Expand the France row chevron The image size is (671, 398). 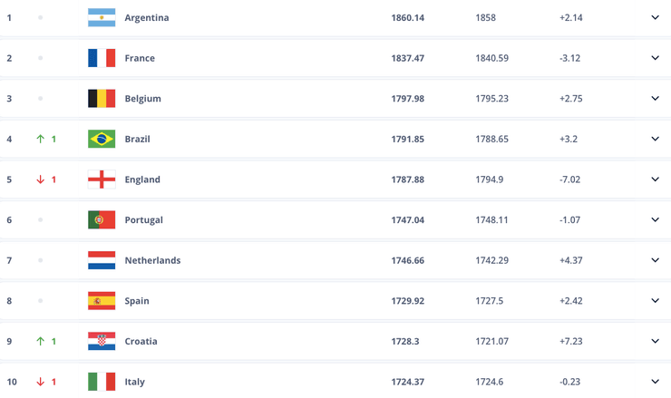[655, 58]
